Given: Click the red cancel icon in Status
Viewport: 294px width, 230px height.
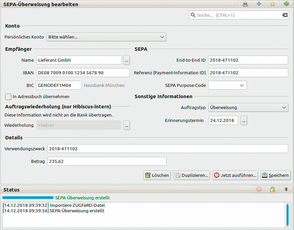Looking at the screenshot, I should coord(259,189).
